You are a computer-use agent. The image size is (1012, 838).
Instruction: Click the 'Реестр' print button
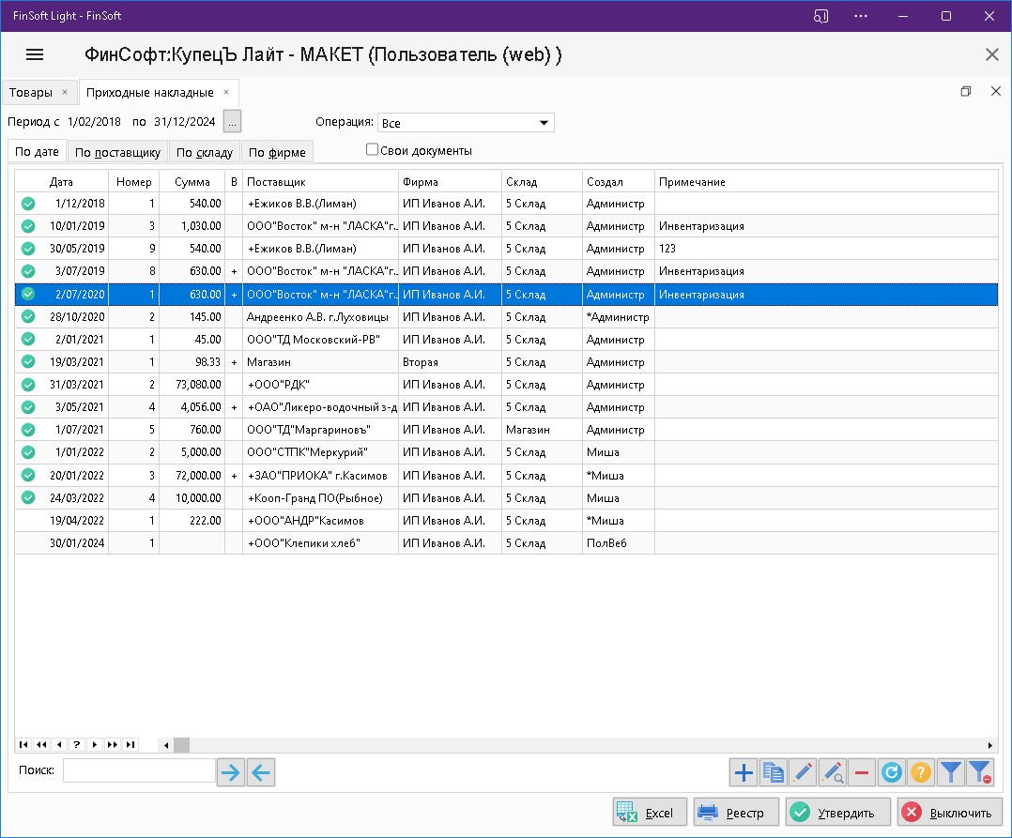(x=734, y=813)
